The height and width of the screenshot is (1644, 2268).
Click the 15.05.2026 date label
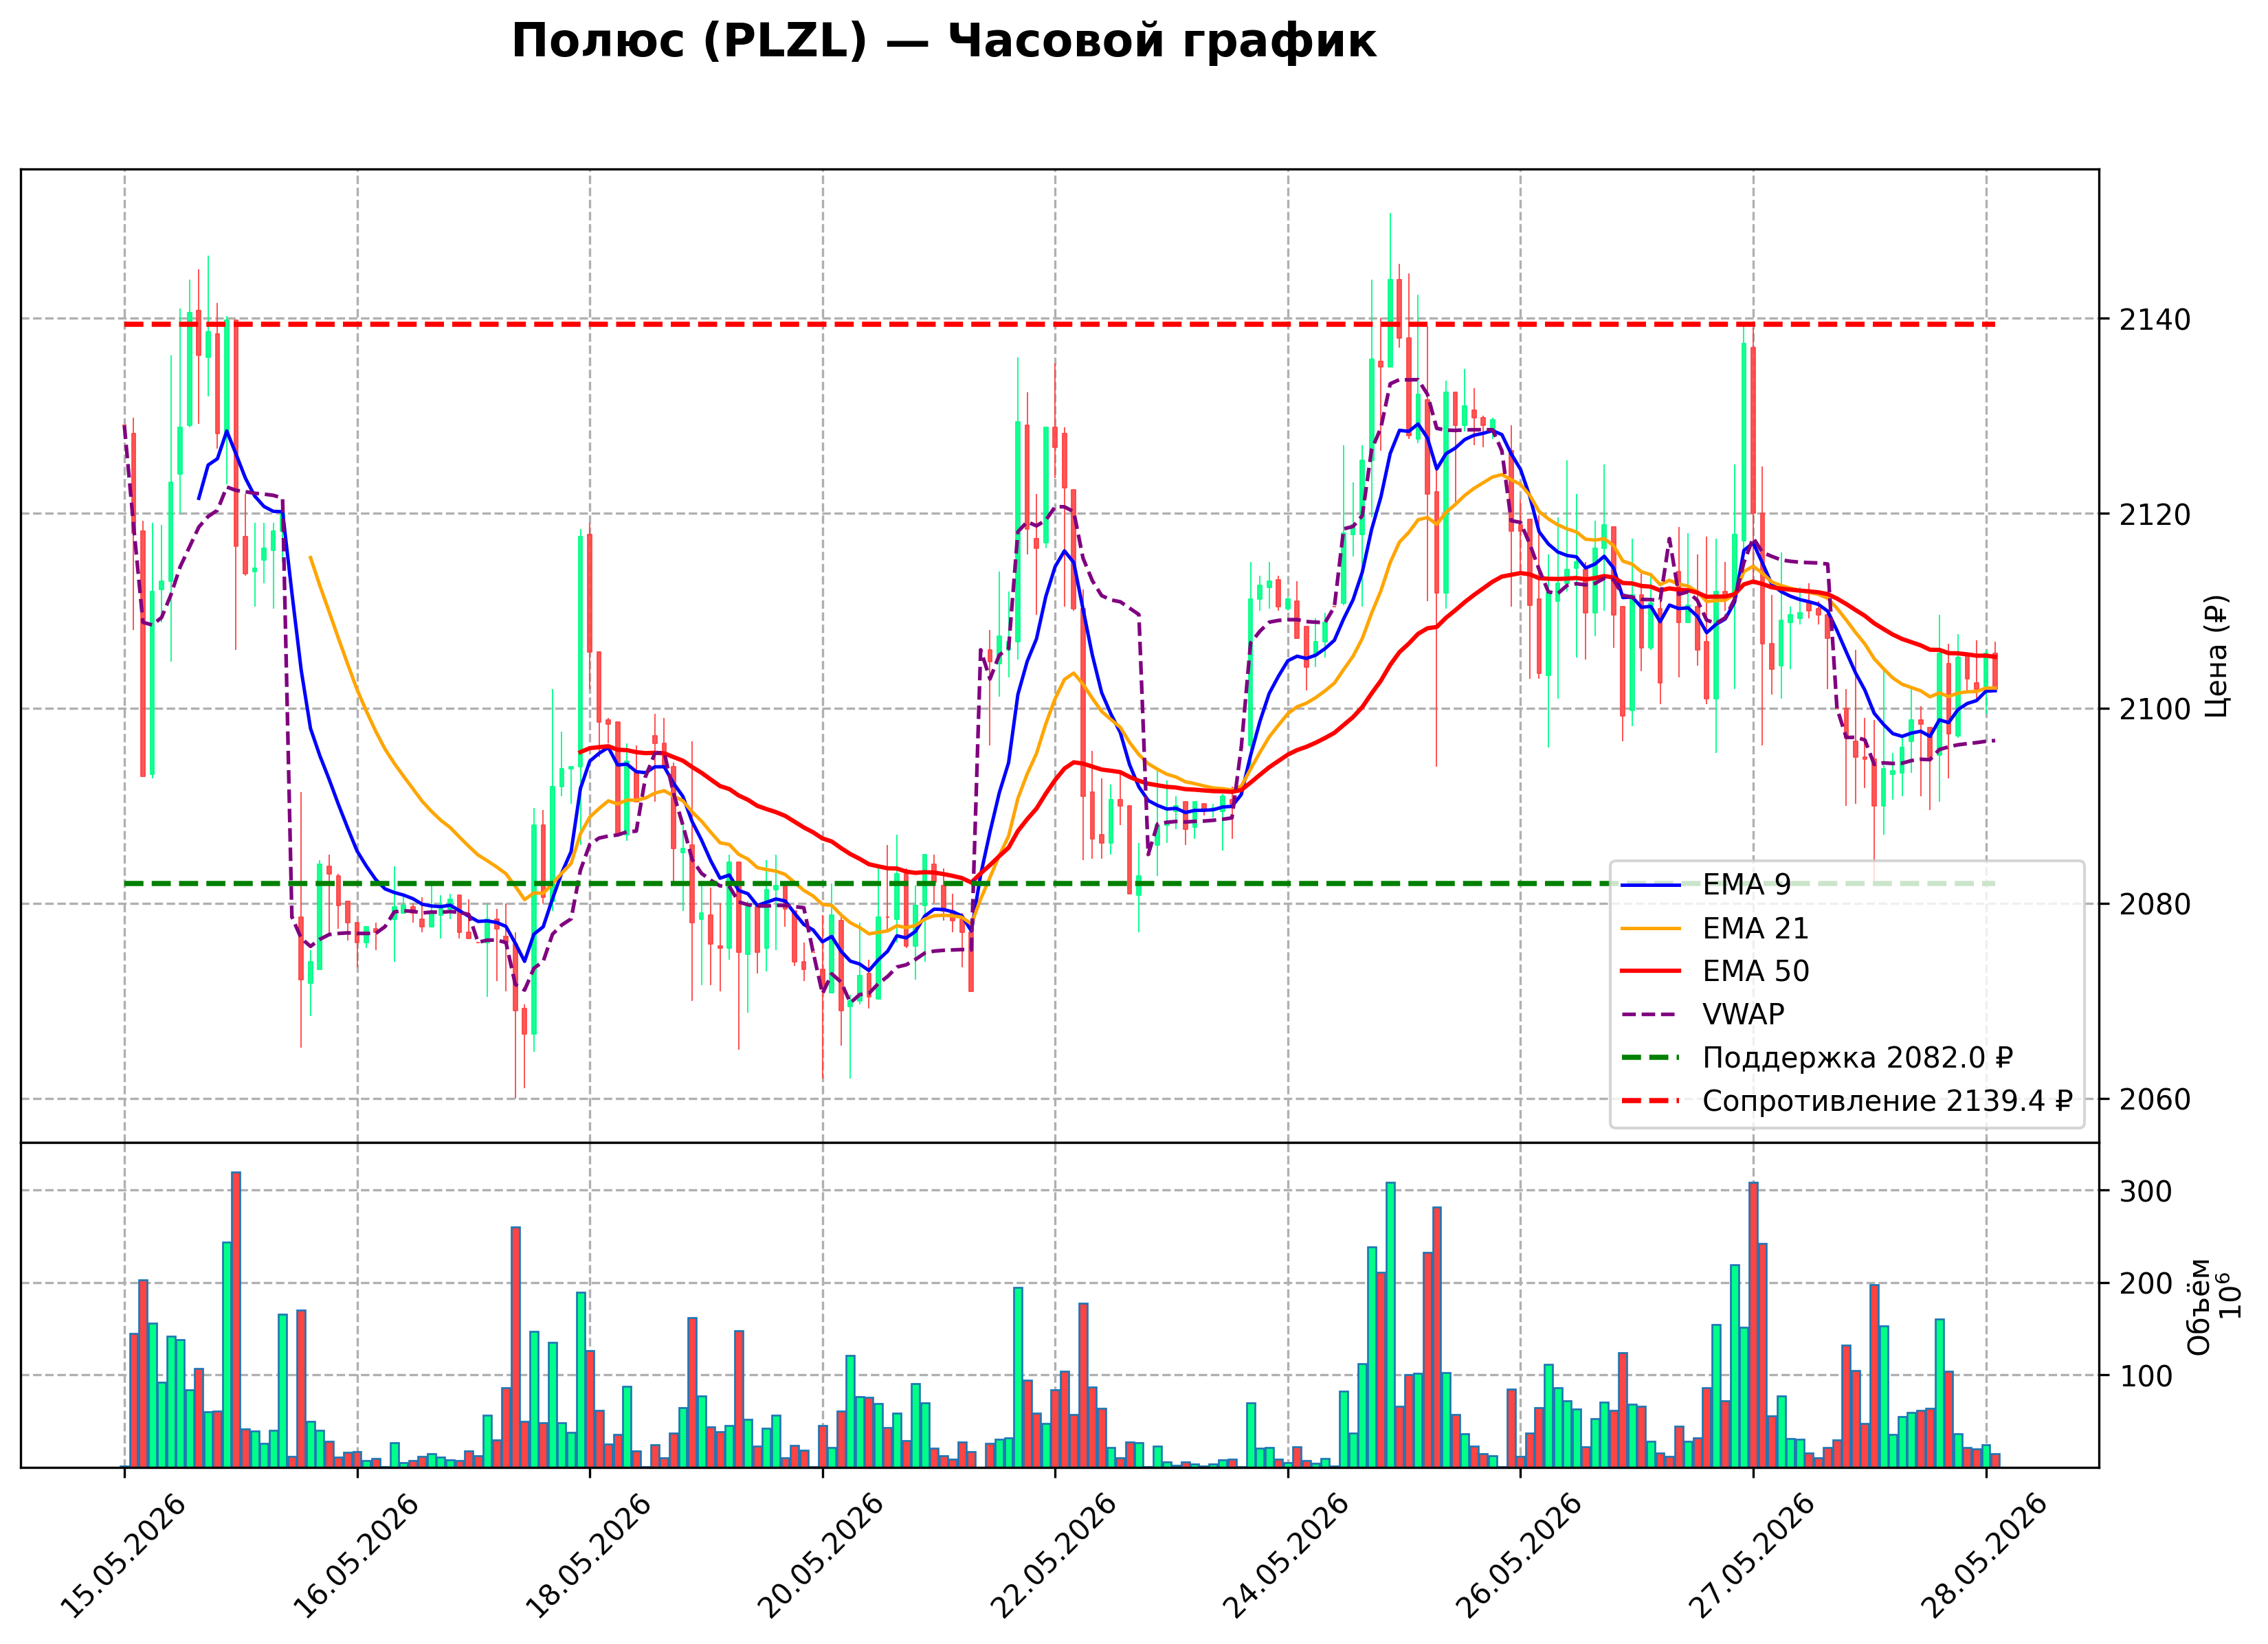(x=122, y=1555)
